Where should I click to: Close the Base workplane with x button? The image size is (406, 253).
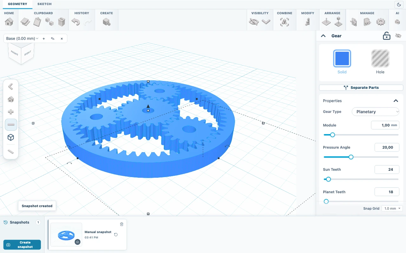(62, 39)
